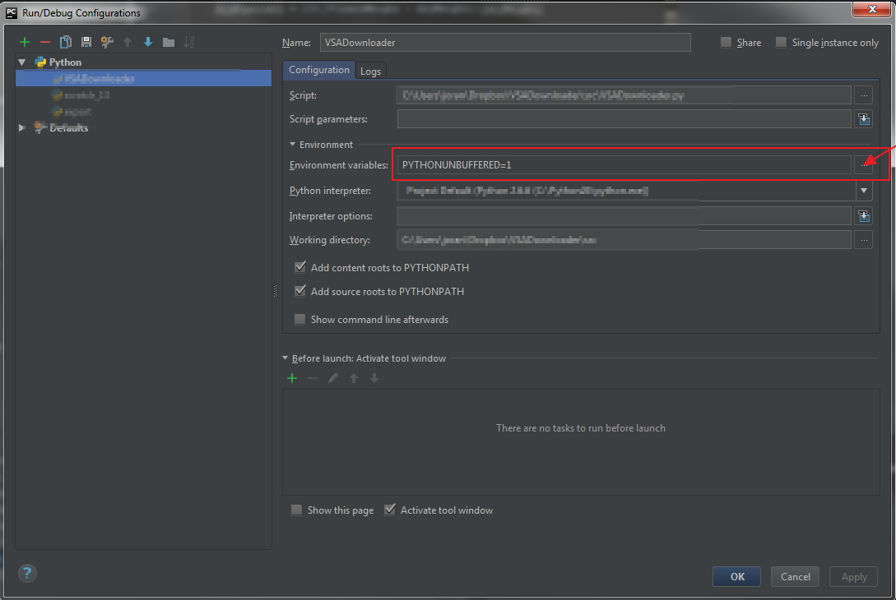Add a before-launch task
The height and width of the screenshot is (600, 896).
tap(291, 378)
